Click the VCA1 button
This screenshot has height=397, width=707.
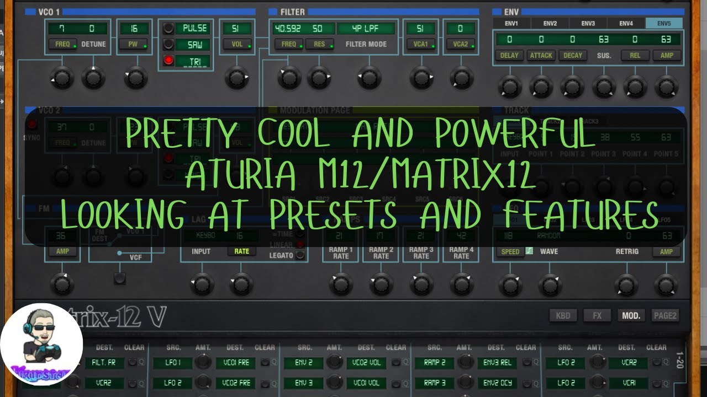click(421, 44)
